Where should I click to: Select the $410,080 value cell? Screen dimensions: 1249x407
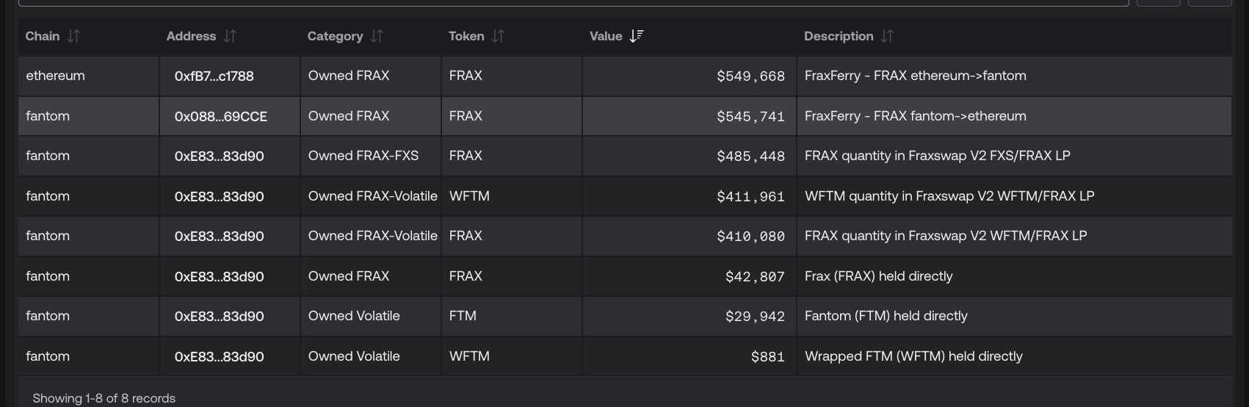click(x=750, y=237)
